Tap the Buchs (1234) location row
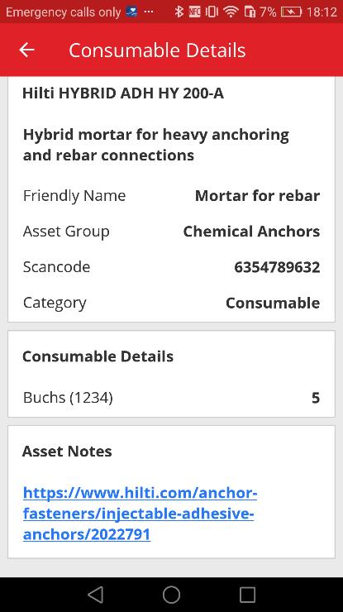 171,398
